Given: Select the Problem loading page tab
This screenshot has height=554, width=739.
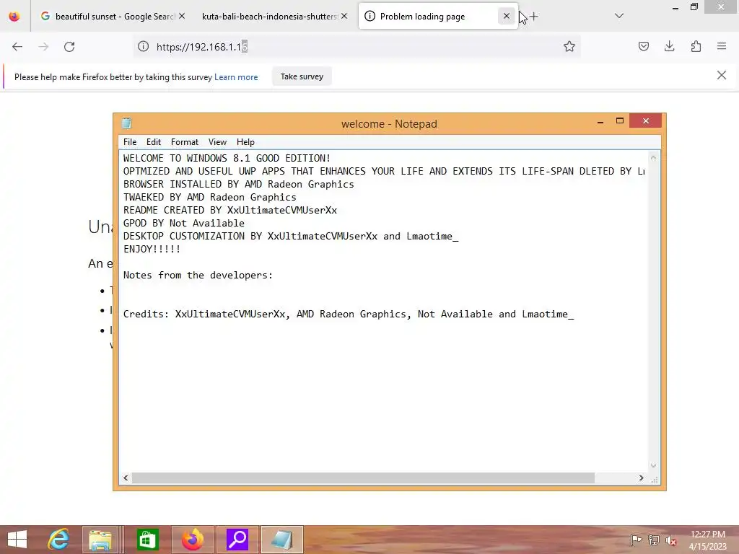Looking at the screenshot, I should tap(438, 17).
